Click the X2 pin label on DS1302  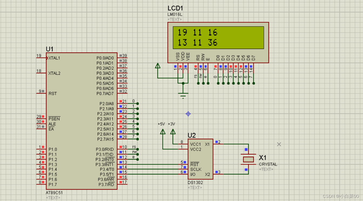point(207,174)
